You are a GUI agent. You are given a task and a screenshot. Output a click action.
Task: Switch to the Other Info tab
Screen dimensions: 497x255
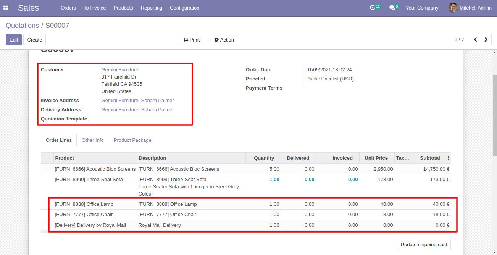coord(93,140)
